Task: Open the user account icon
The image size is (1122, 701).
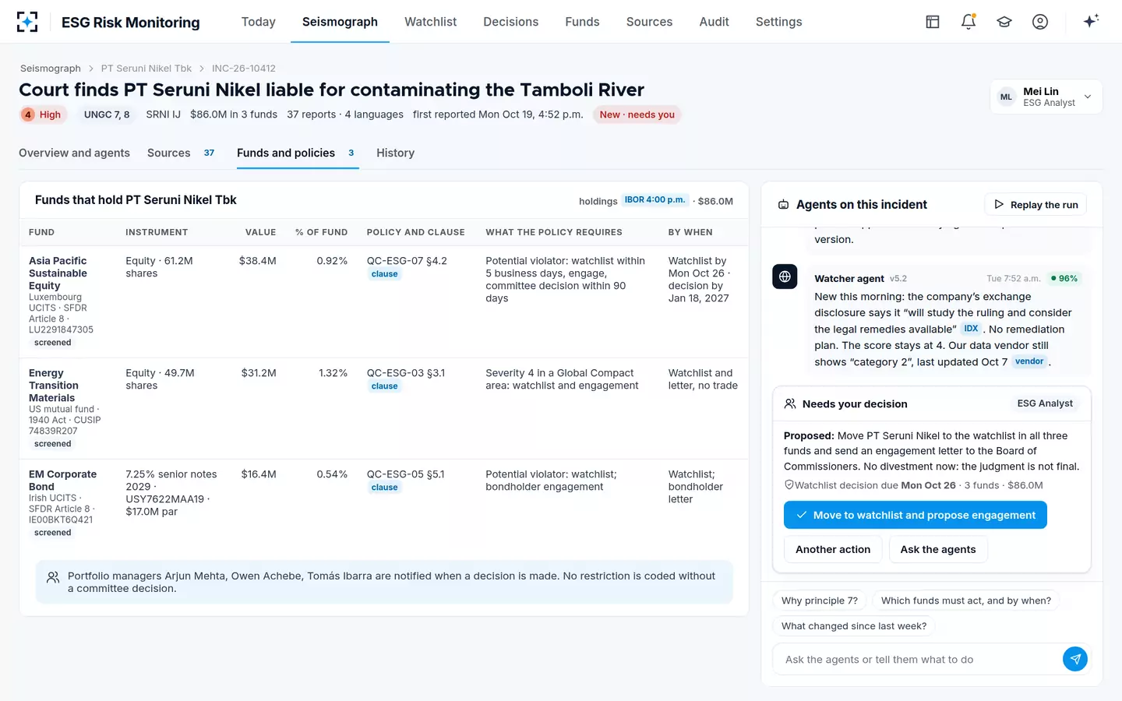Action: tap(1040, 22)
